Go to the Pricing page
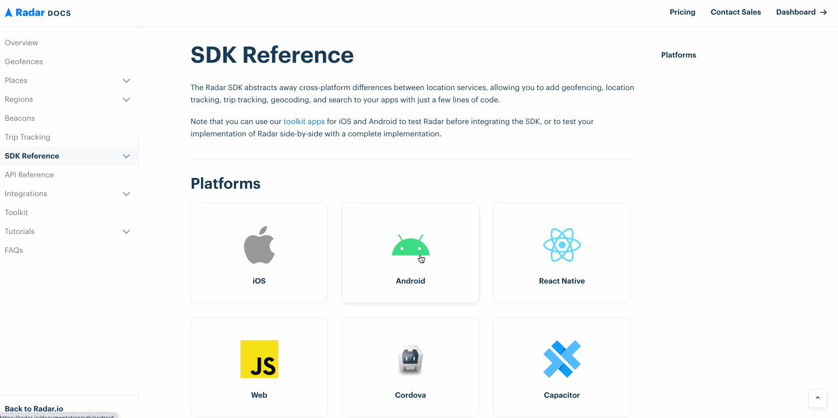 pyautogui.click(x=682, y=12)
